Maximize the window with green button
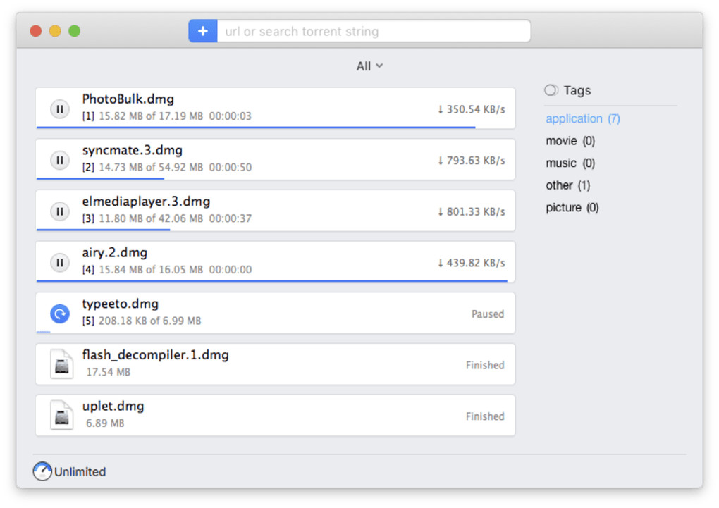This screenshot has height=508, width=719. tap(74, 31)
